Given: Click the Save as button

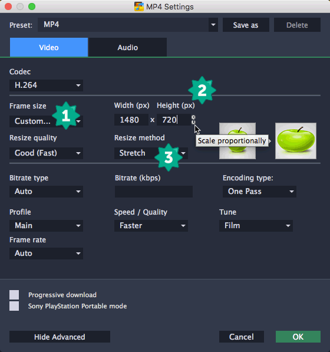Looking at the screenshot, I should tap(246, 25).
